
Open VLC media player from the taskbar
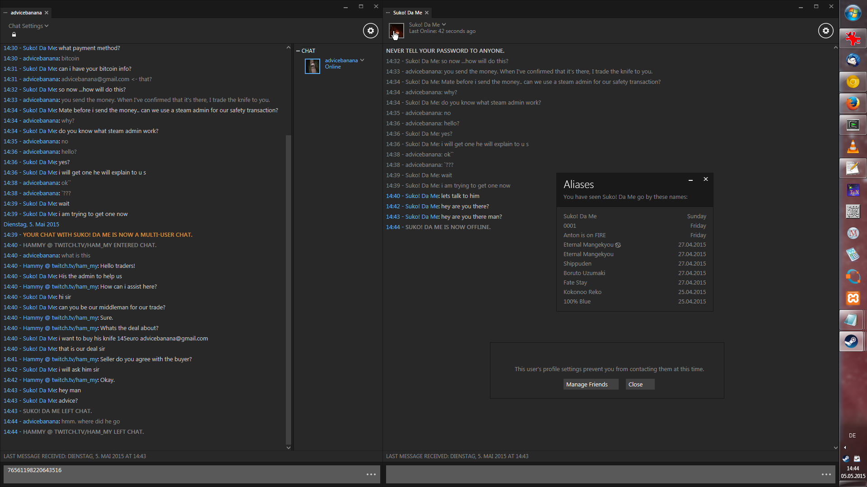click(x=853, y=147)
